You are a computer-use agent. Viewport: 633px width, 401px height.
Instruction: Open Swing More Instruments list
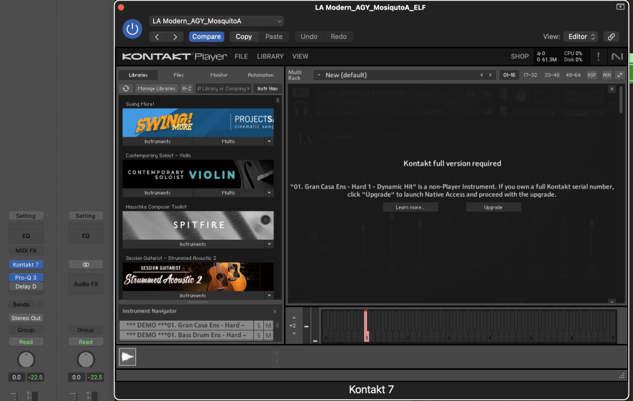tap(158, 142)
